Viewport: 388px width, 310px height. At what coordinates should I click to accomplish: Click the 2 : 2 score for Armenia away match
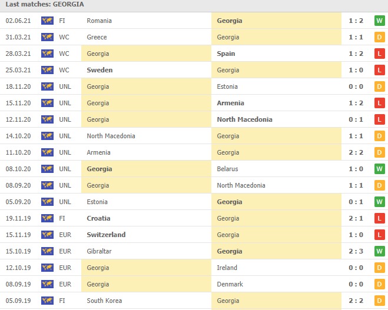click(x=356, y=152)
